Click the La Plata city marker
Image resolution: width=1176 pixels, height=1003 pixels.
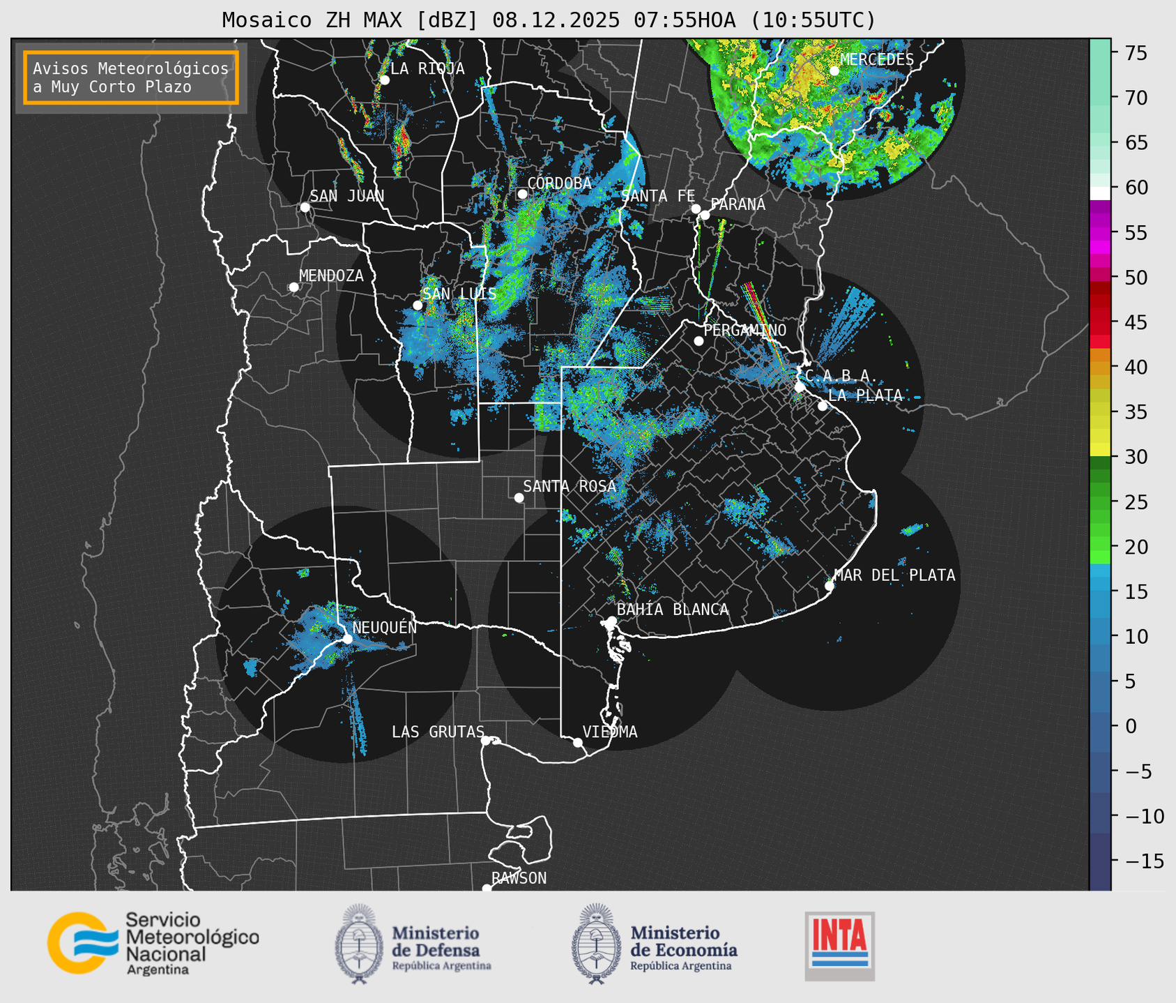823,406
